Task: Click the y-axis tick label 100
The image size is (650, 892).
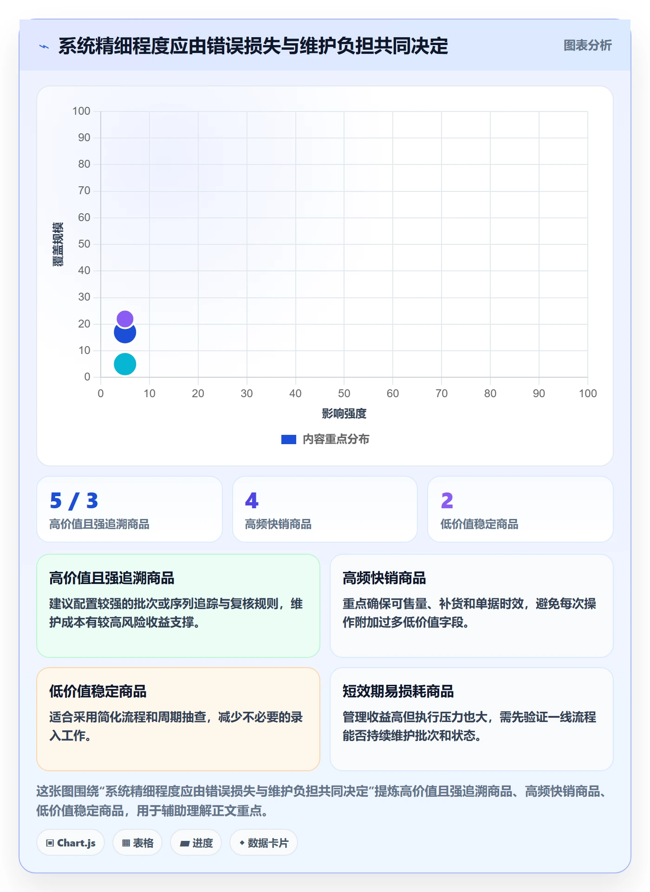Action: click(81, 111)
